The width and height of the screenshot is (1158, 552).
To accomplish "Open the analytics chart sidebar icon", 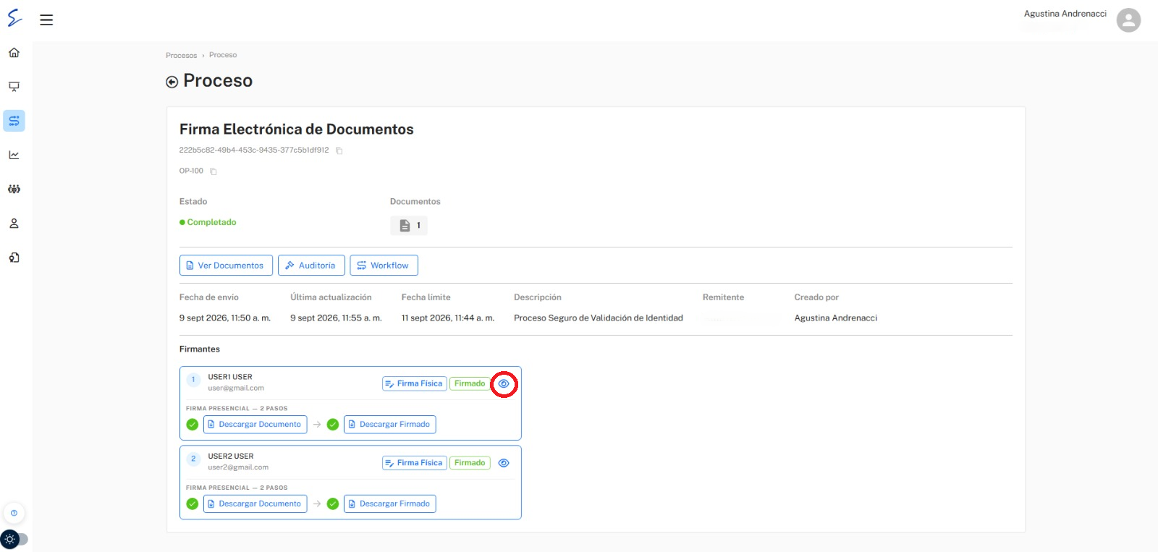I will point(14,155).
